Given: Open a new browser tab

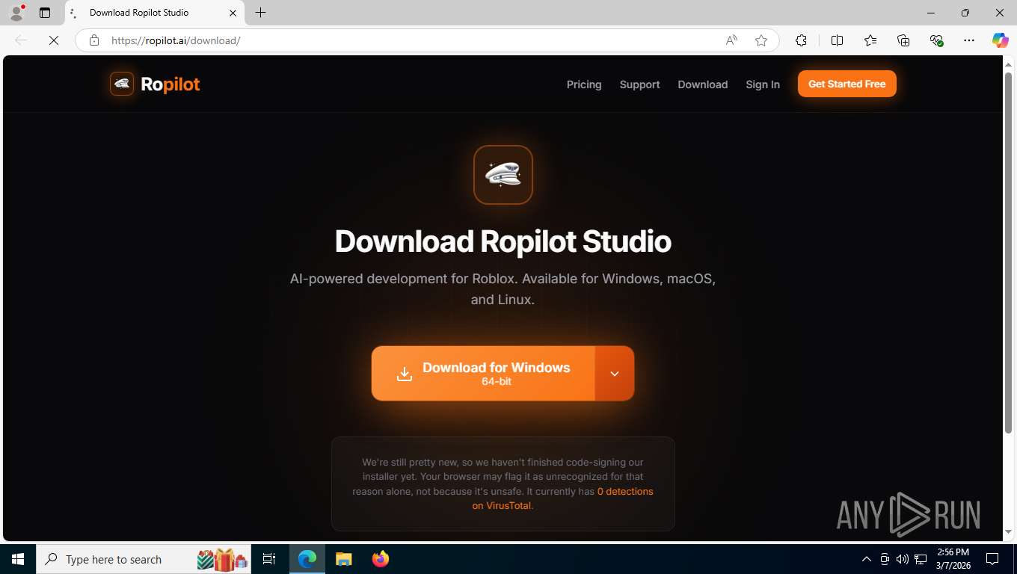Looking at the screenshot, I should 260,13.
